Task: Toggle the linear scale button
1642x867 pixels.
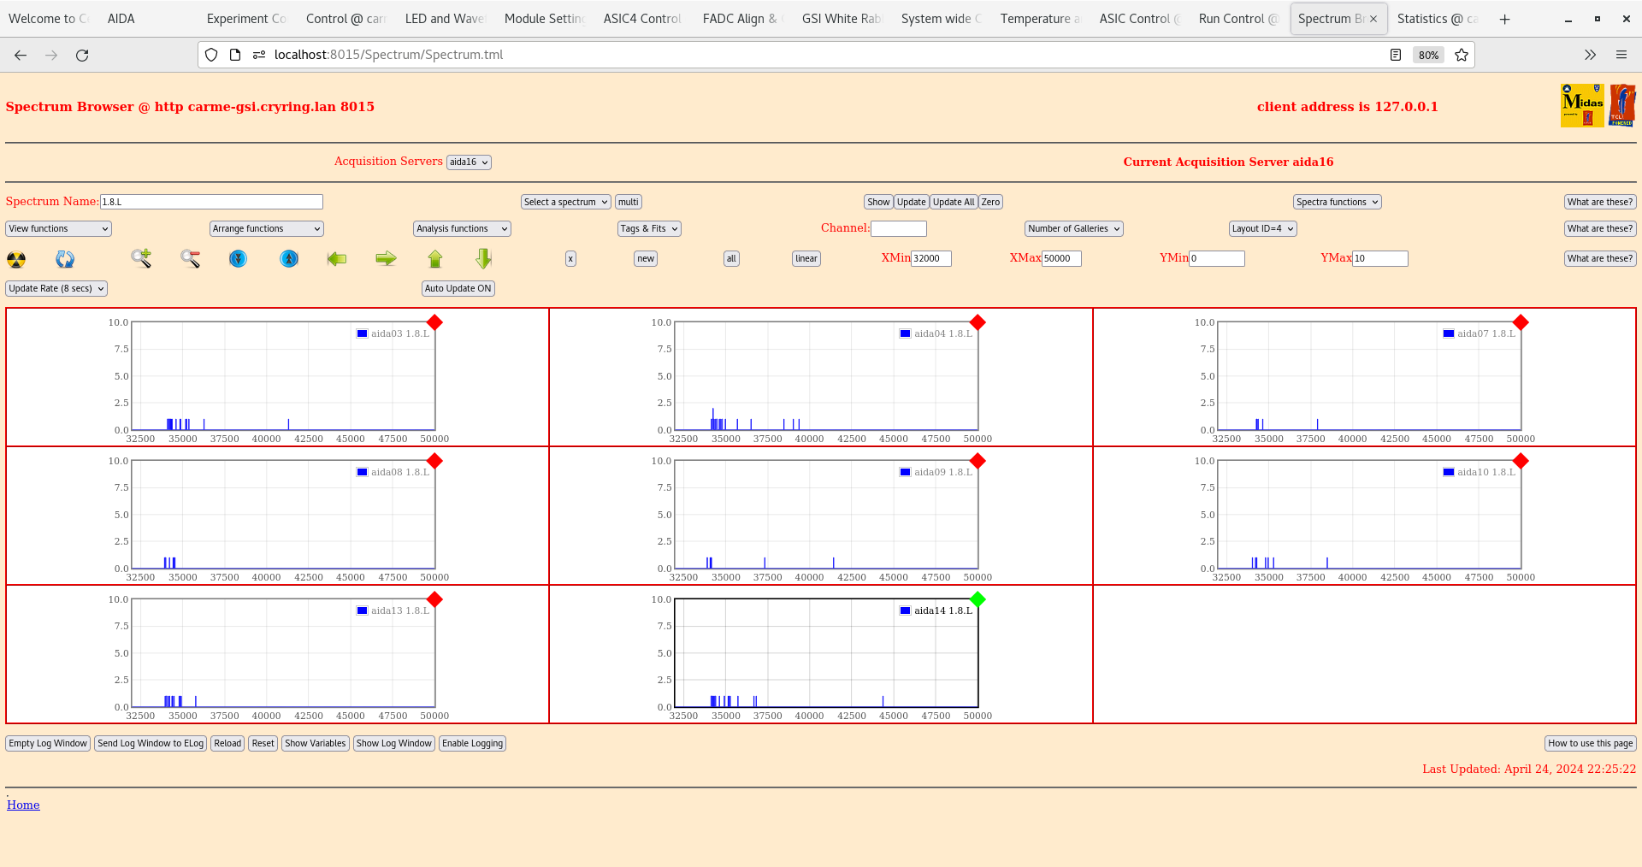Action: click(805, 258)
